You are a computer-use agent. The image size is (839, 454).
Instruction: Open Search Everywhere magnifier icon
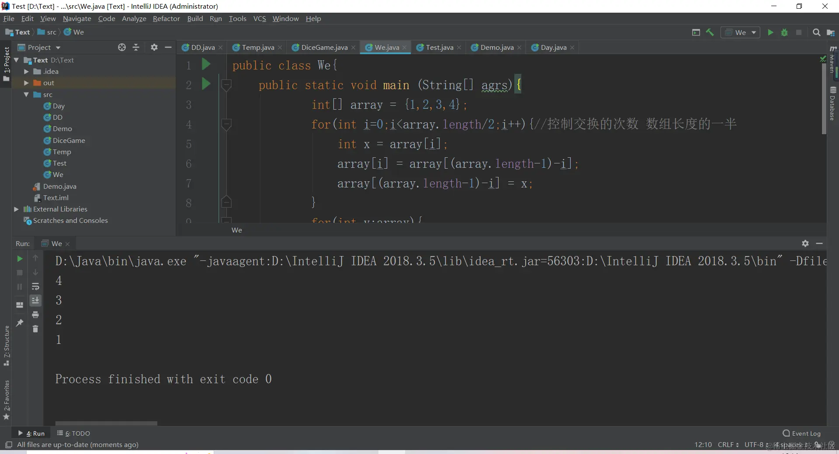point(816,32)
